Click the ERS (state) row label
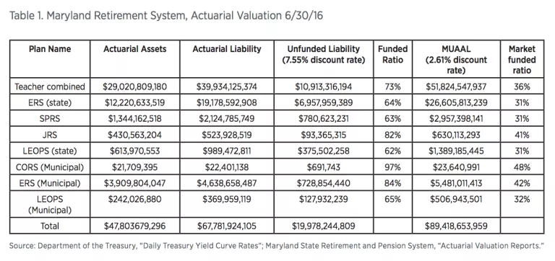This screenshot has height=261, width=555. coord(50,103)
